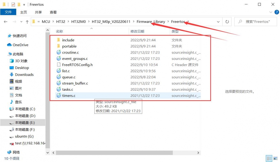This screenshot has height=162, width=280.
Task: Open 网络 in the sidebar
Action: click(13, 152)
